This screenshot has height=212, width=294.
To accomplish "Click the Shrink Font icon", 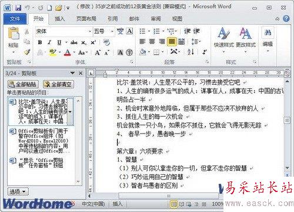I will tap(107, 52).
